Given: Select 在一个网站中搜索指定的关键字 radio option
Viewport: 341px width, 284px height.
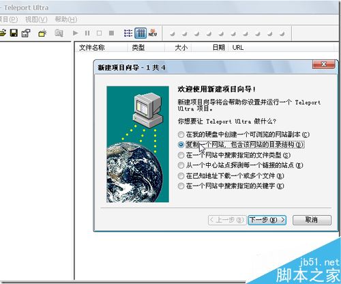Looking at the screenshot, I should tap(231, 186).
